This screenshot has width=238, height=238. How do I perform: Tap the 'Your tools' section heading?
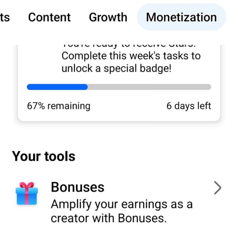[x=44, y=156]
